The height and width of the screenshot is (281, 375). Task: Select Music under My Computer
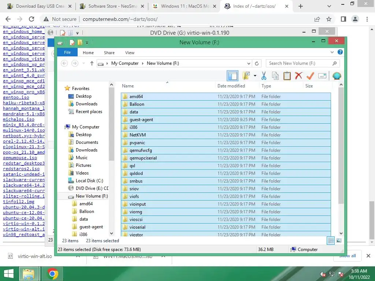pos(82,158)
